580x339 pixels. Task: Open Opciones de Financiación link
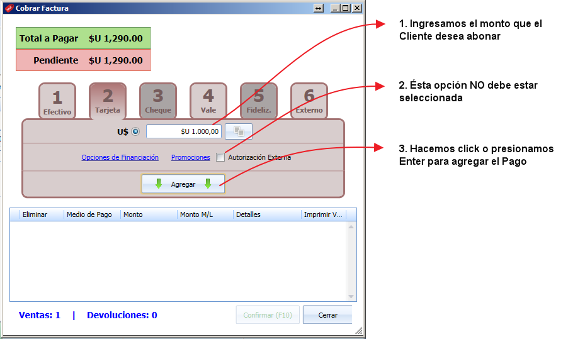[120, 157]
